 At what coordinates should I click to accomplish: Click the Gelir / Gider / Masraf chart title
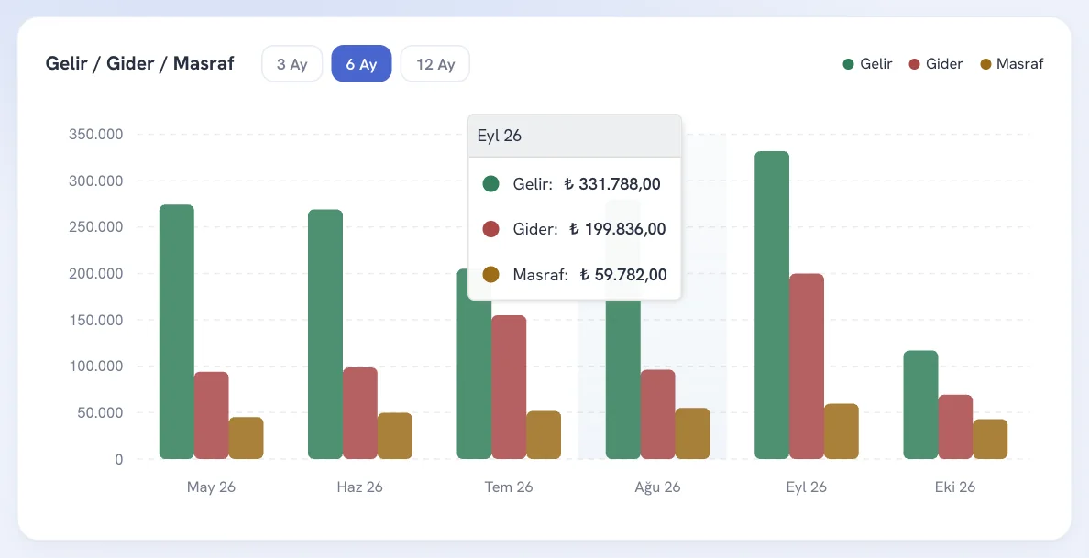click(x=139, y=63)
